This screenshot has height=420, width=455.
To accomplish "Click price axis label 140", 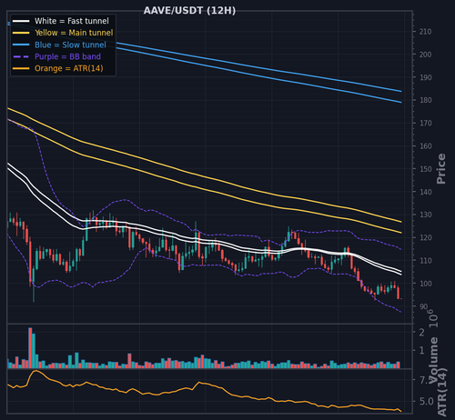I will (x=425, y=192).
